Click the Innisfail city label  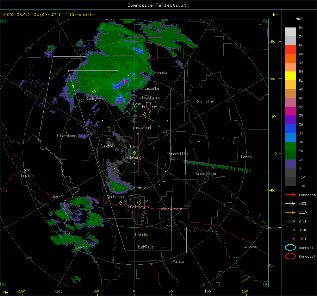pos(142,127)
